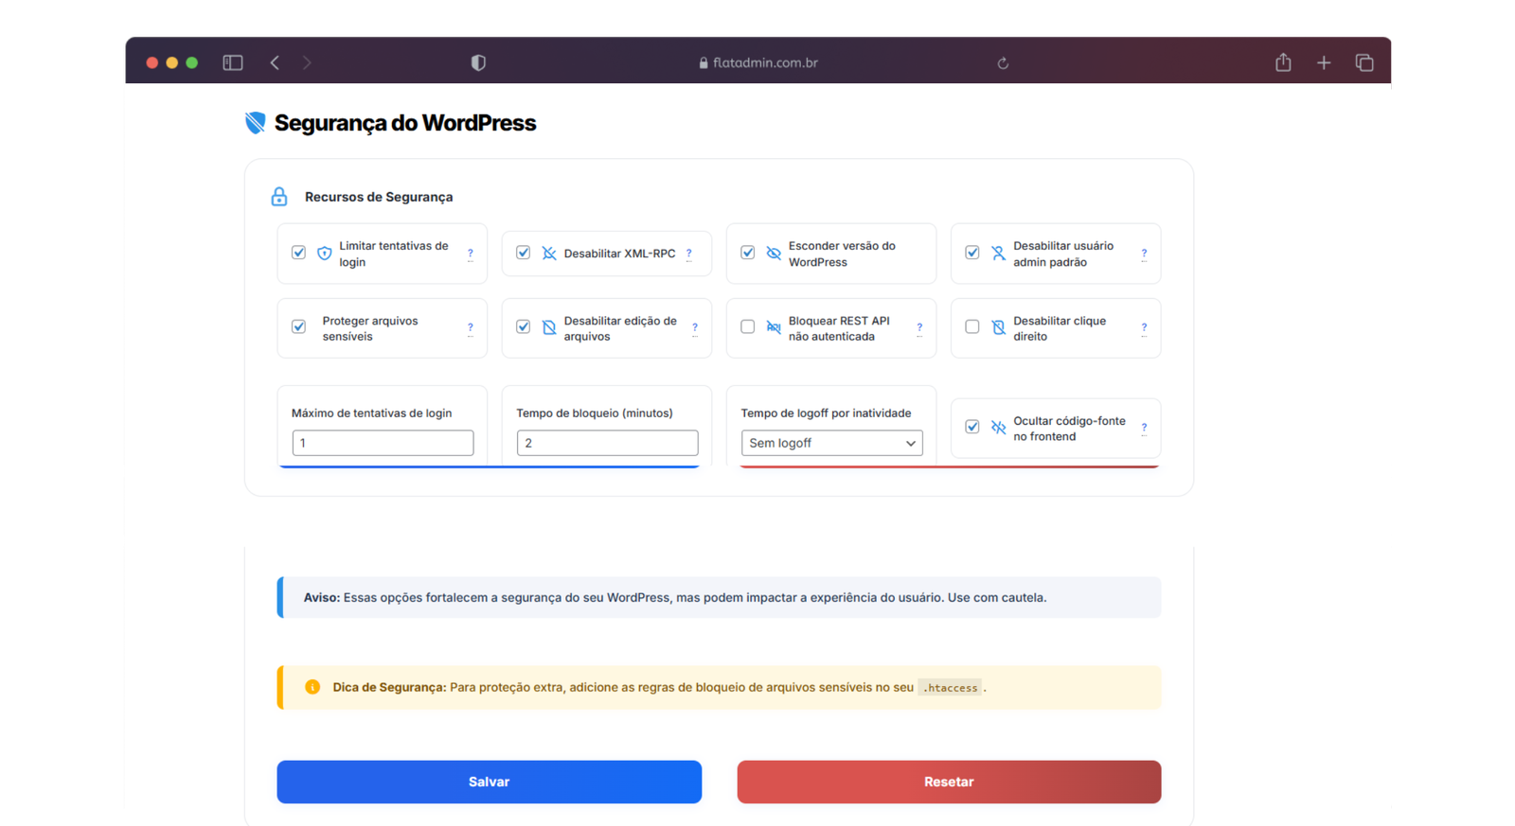The image size is (1515, 826).
Task: Click the icon for Bloquear REST API não autenticada
Action: pyautogui.click(x=774, y=327)
